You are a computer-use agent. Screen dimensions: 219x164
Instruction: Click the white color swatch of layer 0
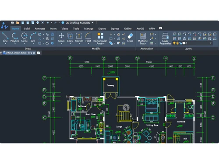[184, 43]
